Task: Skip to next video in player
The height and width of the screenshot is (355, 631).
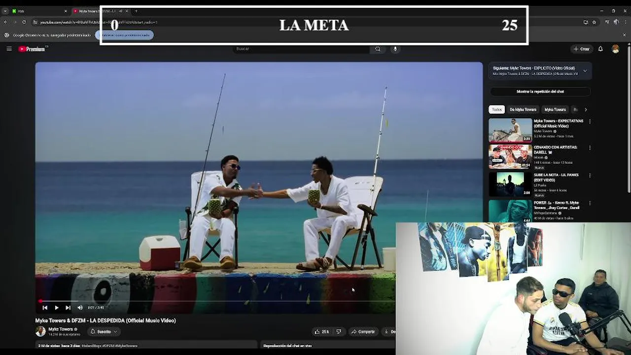Action: tap(68, 308)
